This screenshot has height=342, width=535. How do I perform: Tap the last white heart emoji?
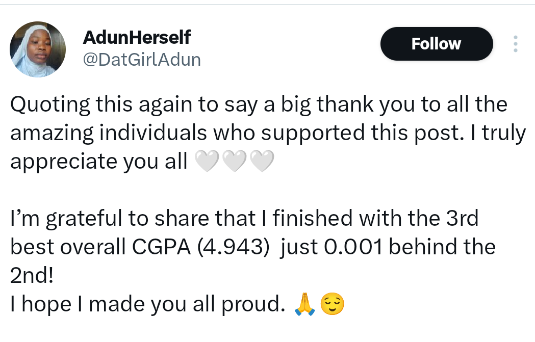point(262,162)
